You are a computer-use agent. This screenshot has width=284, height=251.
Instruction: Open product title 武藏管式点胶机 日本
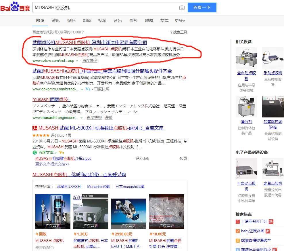(x=91, y=244)
